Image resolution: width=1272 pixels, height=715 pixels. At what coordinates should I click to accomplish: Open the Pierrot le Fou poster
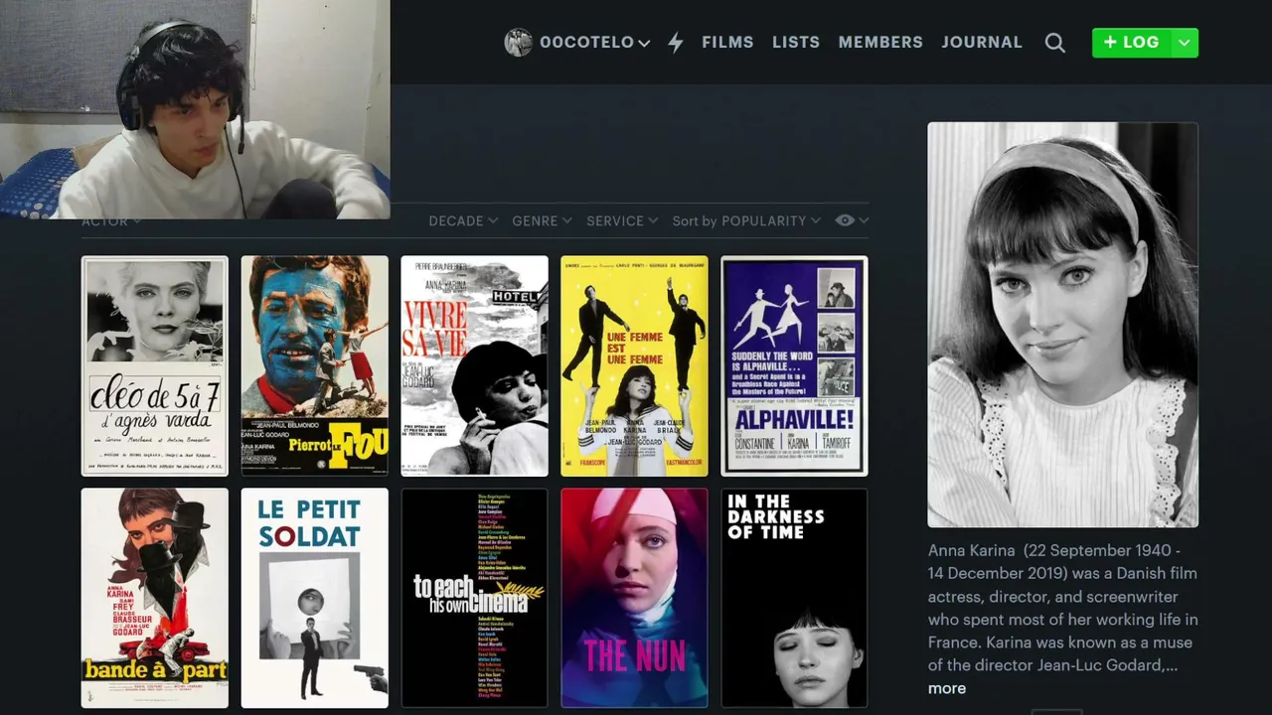point(315,366)
